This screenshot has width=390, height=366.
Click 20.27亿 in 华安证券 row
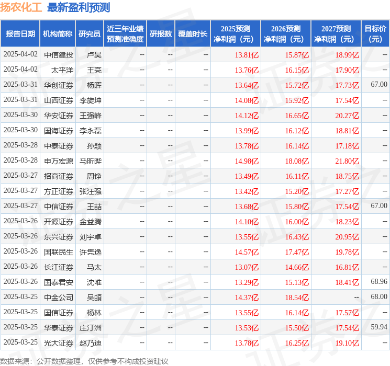click(347, 116)
